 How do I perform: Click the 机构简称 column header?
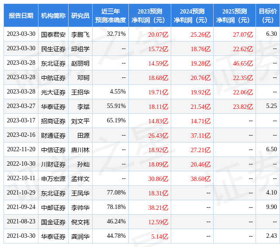[x=53, y=16]
